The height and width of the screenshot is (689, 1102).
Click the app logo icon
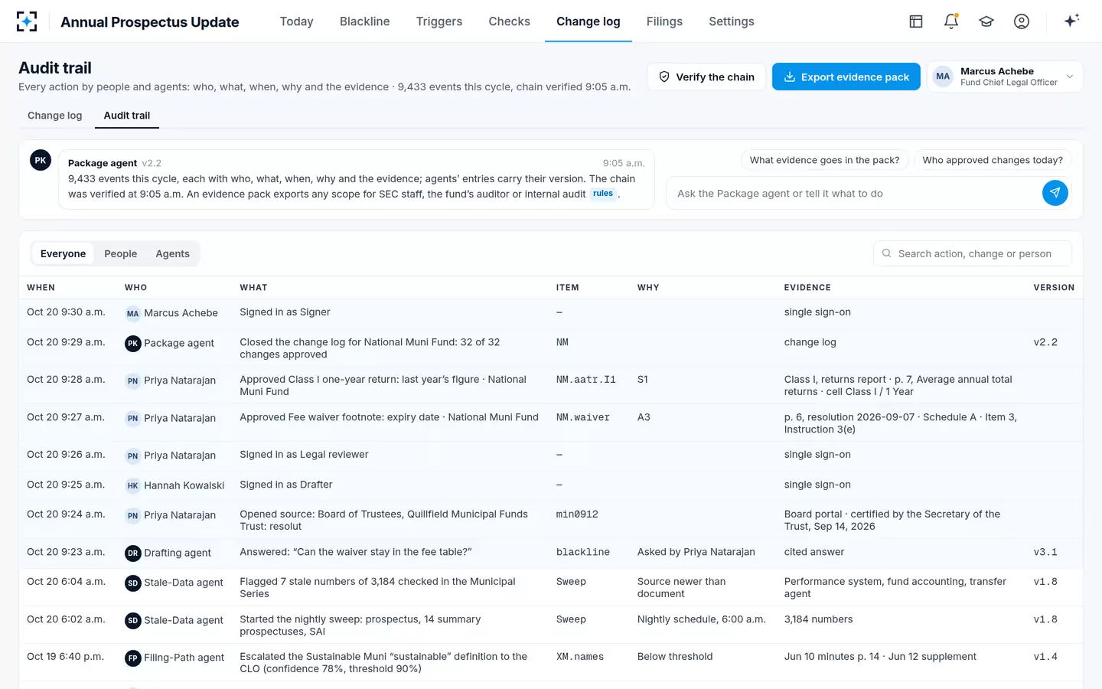27,21
